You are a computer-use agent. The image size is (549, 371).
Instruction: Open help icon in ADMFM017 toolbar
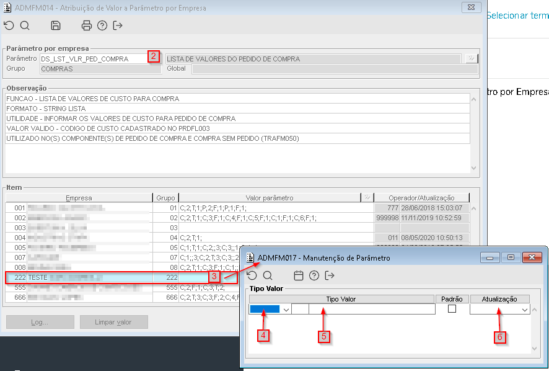314,275
